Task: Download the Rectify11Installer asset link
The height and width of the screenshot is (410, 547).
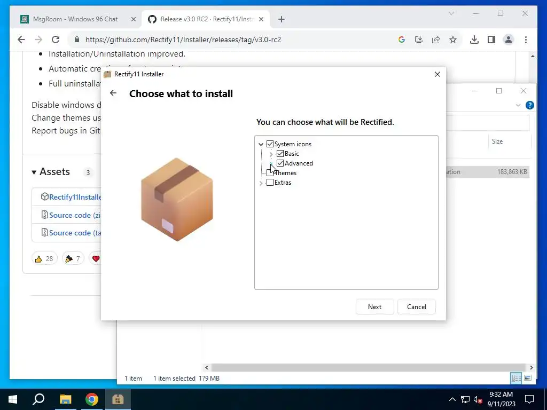Action: pyautogui.click(x=75, y=197)
